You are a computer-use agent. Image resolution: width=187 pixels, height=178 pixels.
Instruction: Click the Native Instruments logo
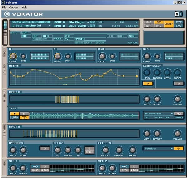click(x=178, y=14)
